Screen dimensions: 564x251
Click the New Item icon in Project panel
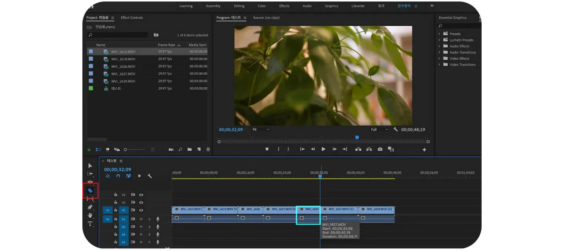199,149
